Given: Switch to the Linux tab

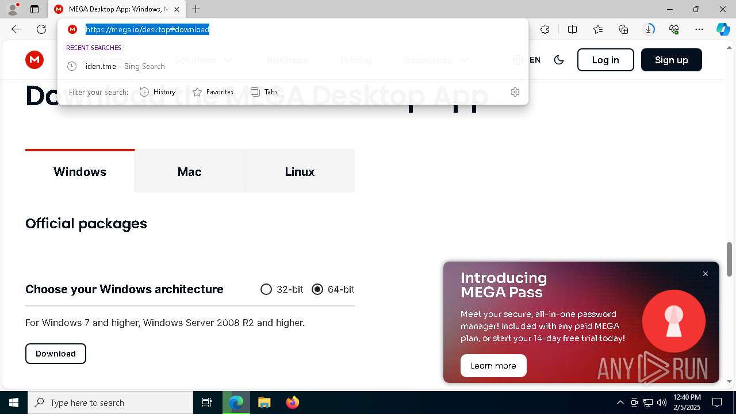Looking at the screenshot, I should pos(300,171).
